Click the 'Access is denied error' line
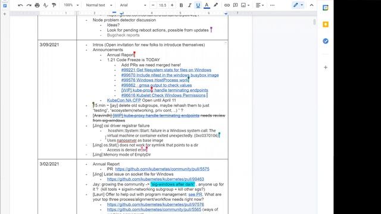Viewport: 381px width, 214px height. [x=127, y=150]
